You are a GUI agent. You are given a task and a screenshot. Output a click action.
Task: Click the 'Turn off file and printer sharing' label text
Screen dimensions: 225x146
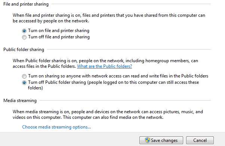tap(59, 37)
